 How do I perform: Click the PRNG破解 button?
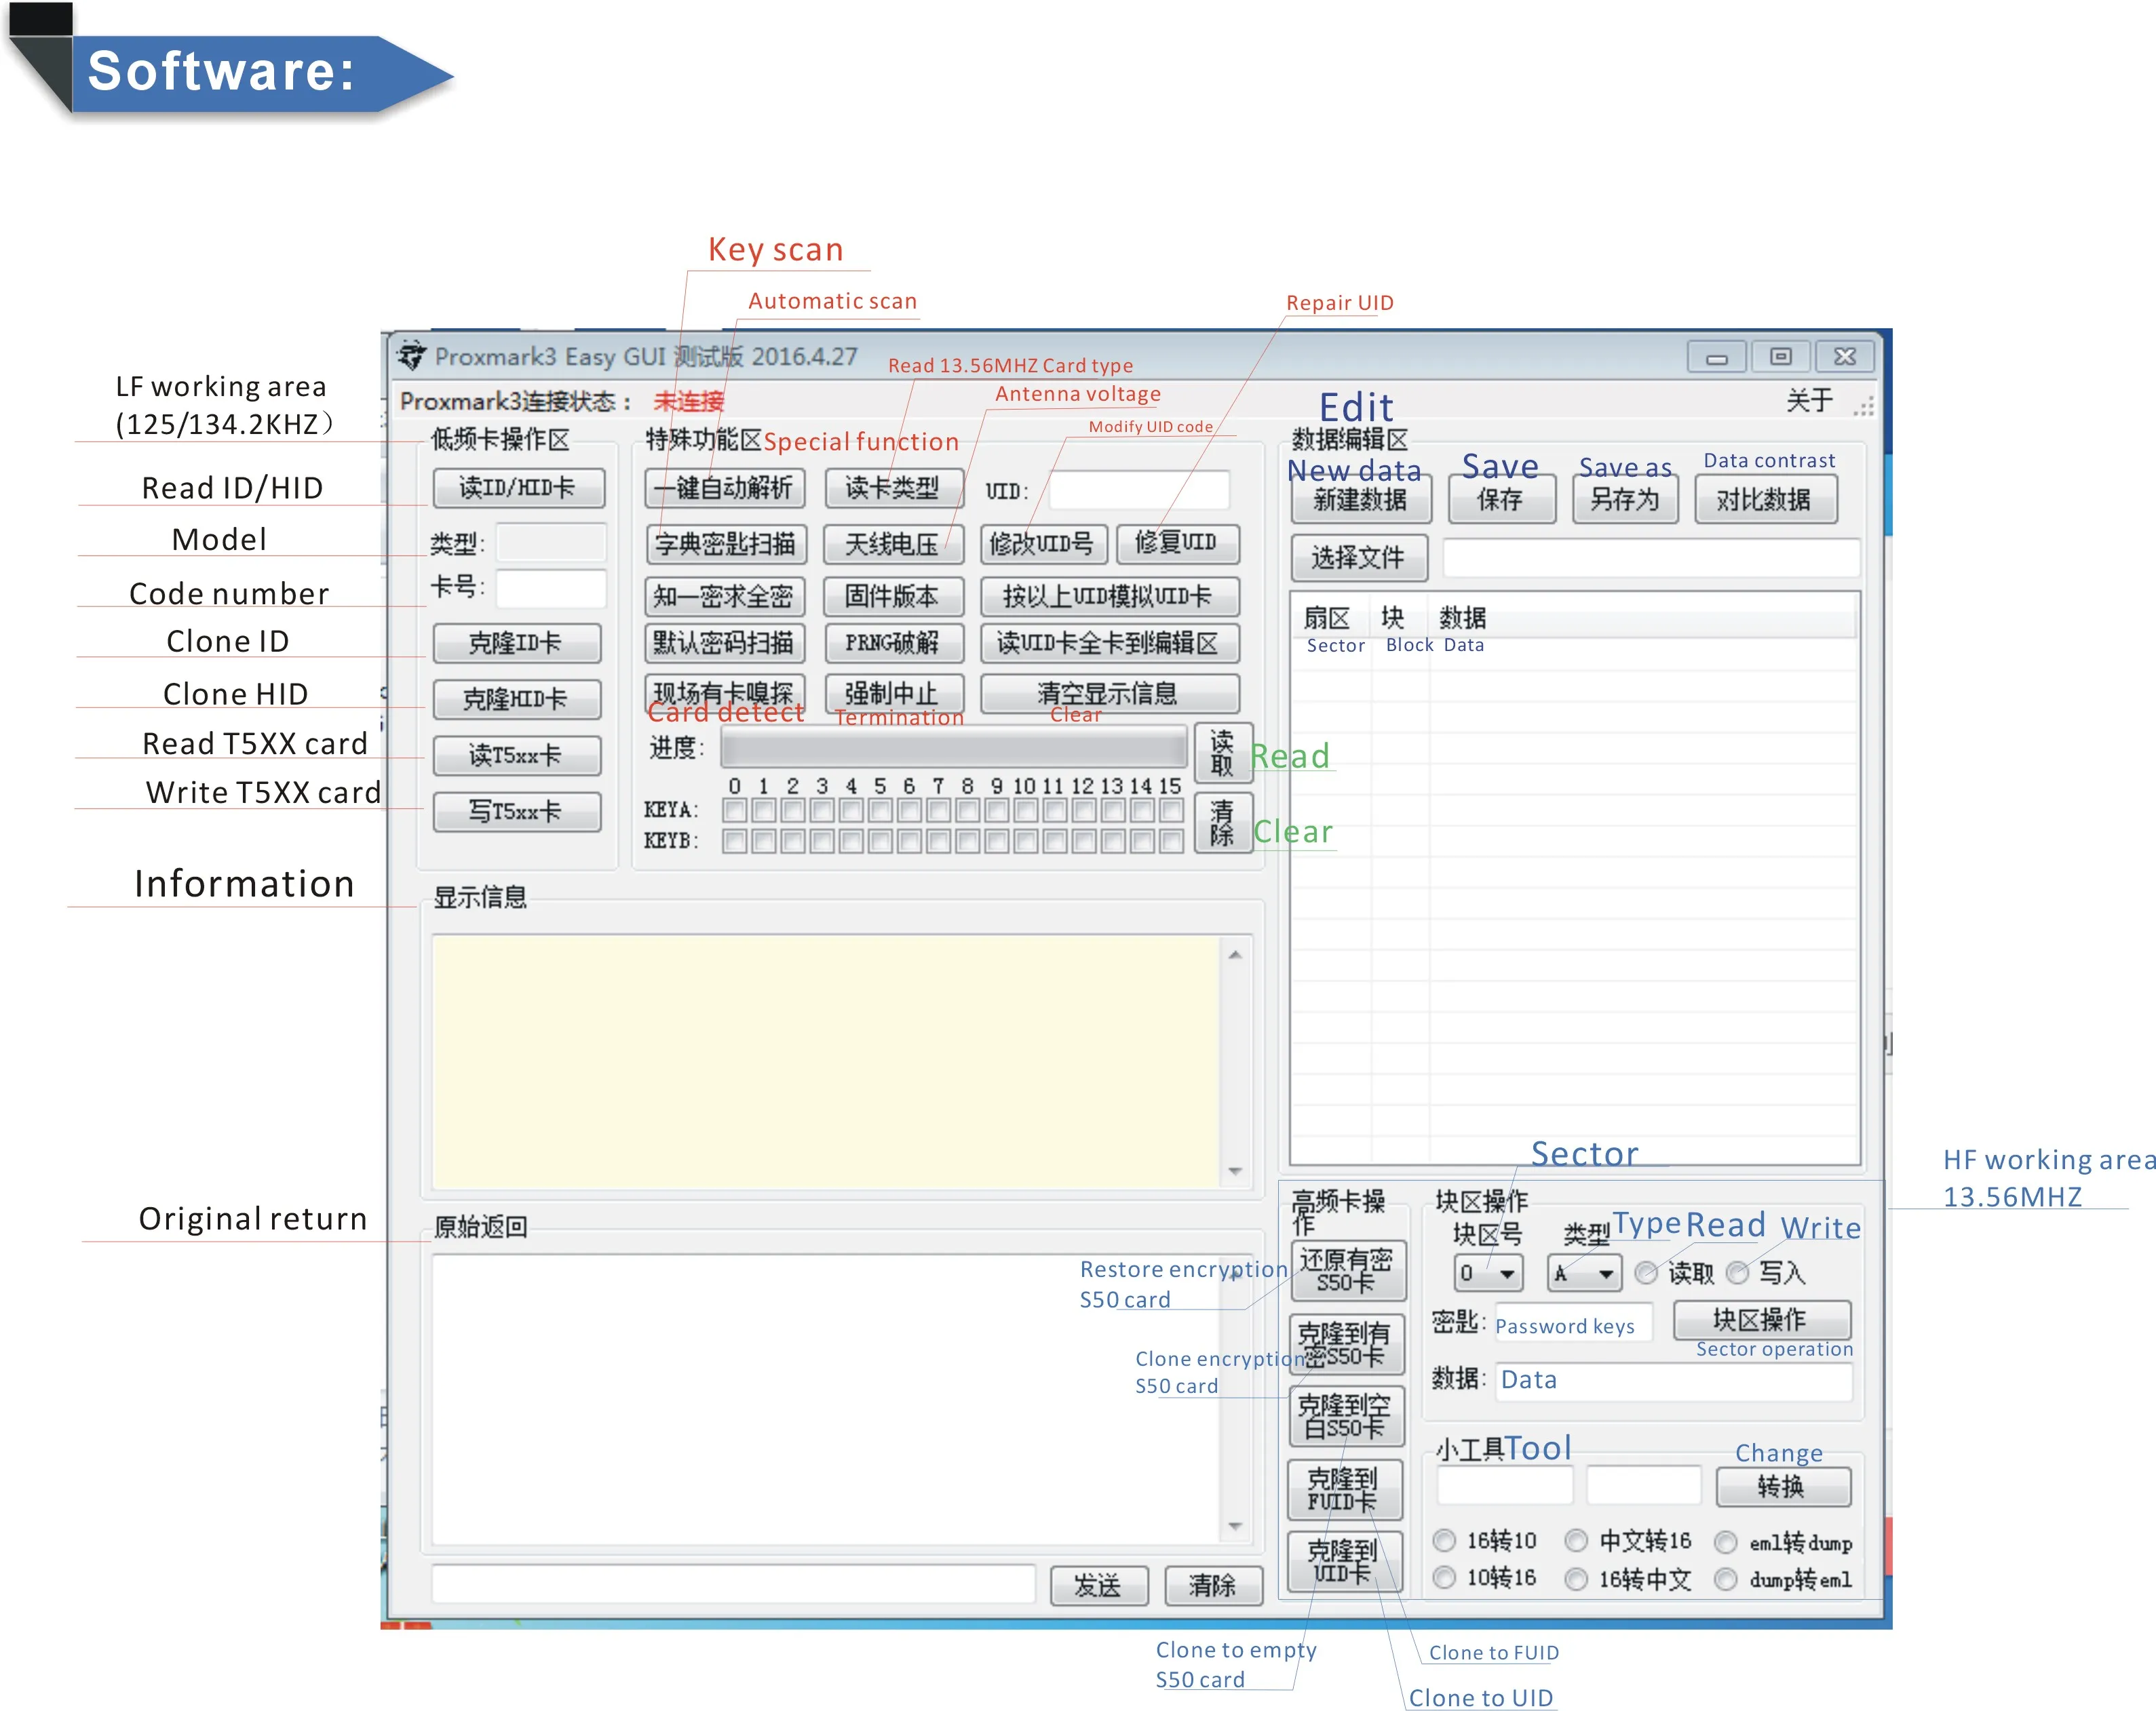pos(893,643)
